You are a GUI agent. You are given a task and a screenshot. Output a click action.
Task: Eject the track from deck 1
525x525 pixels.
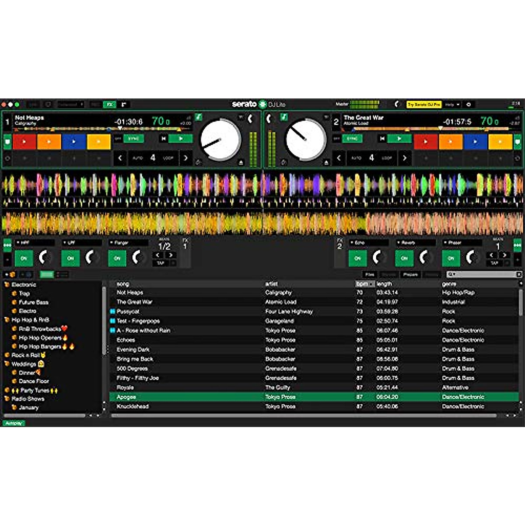coord(241,162)
